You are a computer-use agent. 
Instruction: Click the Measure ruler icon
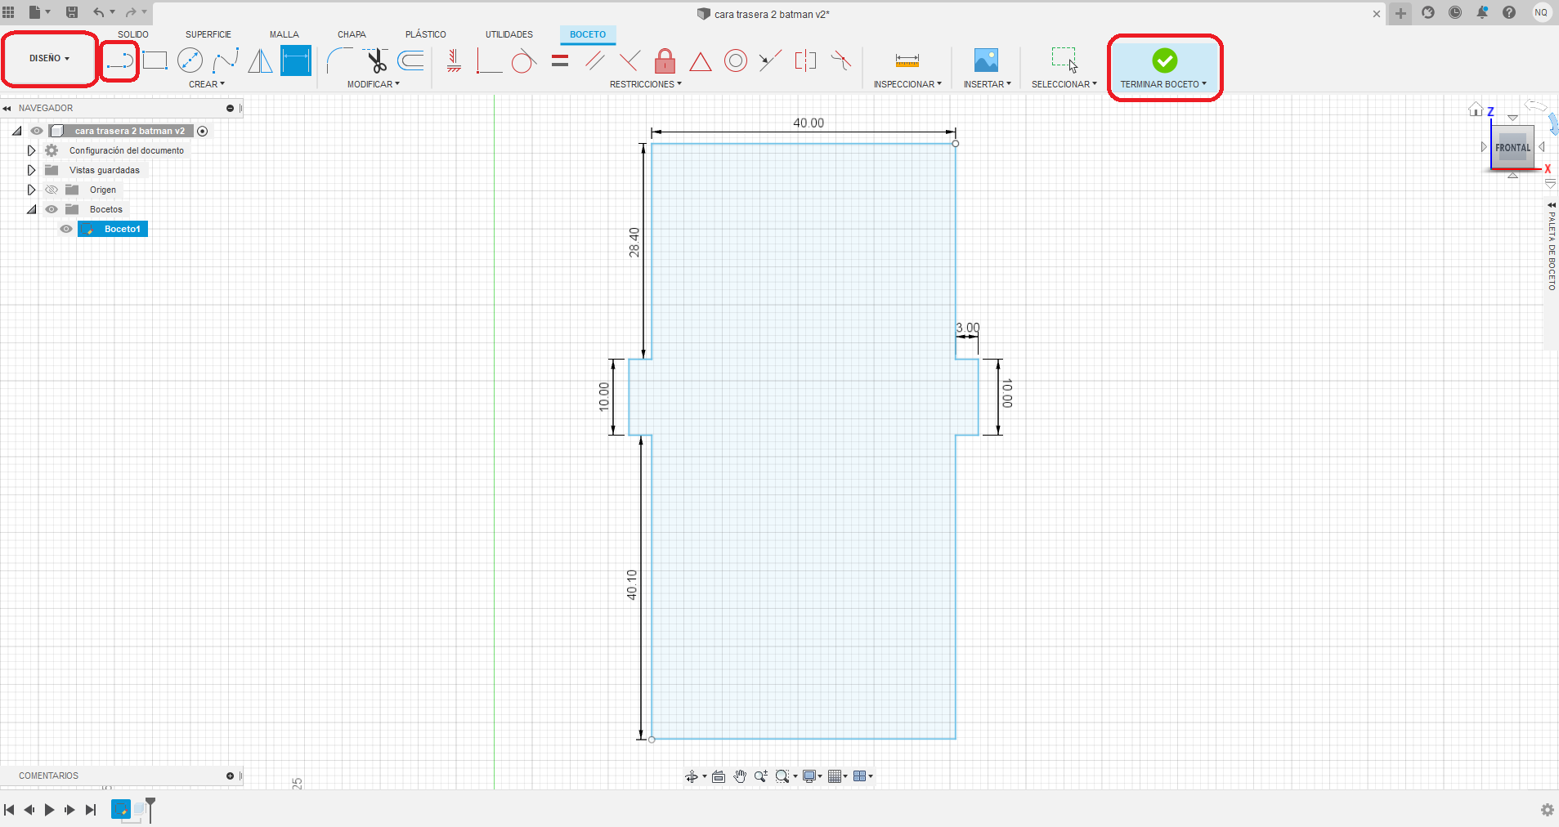907,60
